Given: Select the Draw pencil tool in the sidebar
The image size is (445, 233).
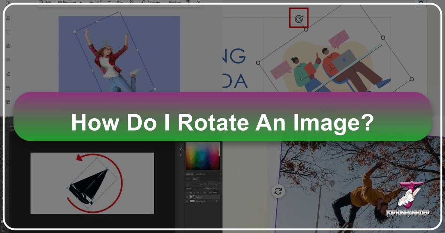Looking at the screenshot, I should point(7,74).
